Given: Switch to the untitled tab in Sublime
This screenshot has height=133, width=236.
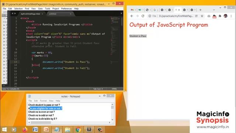Looking at the screenshot, I should coord(52,14).
